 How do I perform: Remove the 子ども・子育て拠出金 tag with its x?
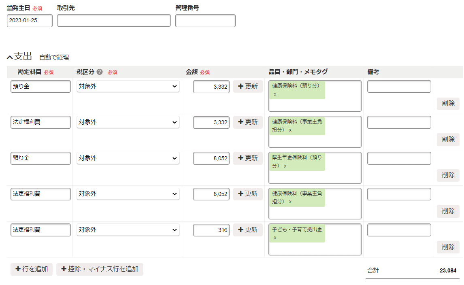coord(275,238)
